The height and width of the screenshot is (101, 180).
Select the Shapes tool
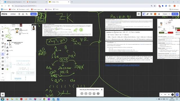3,47
